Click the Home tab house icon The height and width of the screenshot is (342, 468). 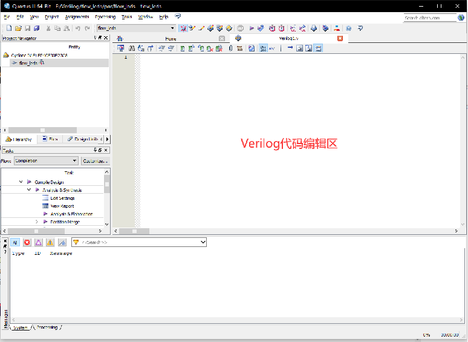[x=120, y=38]
